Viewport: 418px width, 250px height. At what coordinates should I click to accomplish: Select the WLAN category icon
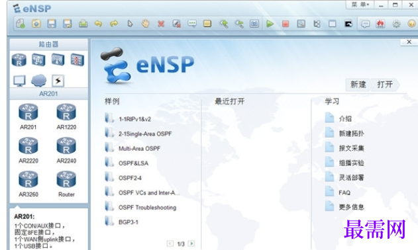pyautogui.click(x=58, y=60)
